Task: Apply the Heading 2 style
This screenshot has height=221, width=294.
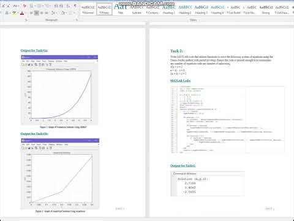Action: pyautogui.click(x=185, y=9)
